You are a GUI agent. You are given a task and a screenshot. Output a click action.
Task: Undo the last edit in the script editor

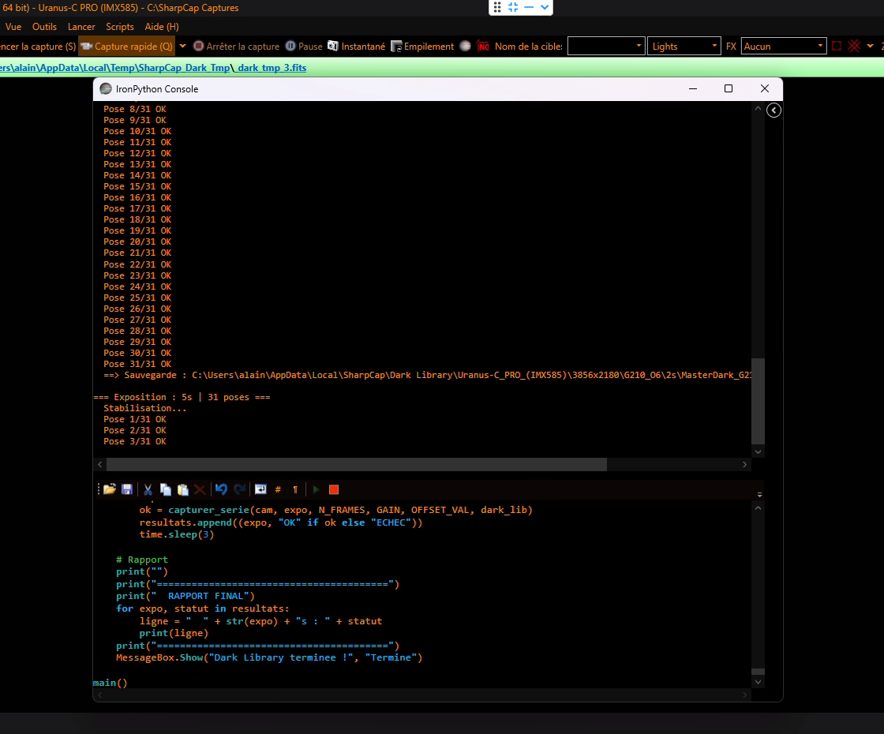pyautogui.click(x=221, y=489)
